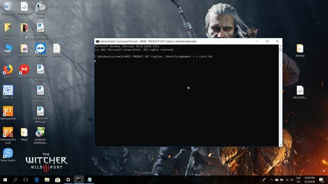The height and width of the screenshot is (184, 328).
Task: Open taskbar search
Action: pos(15,179)
